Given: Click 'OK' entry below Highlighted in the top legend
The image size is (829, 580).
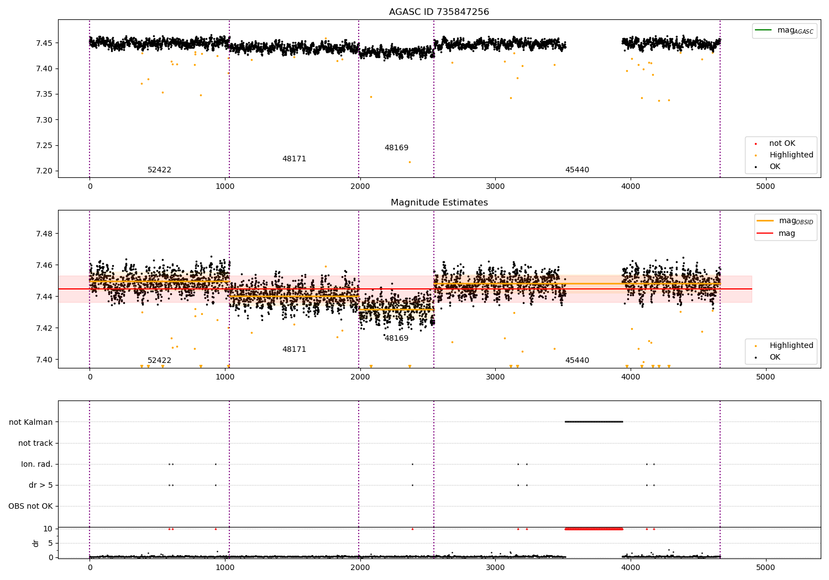Looking at the screenshot, I should (x=775, y=166).
